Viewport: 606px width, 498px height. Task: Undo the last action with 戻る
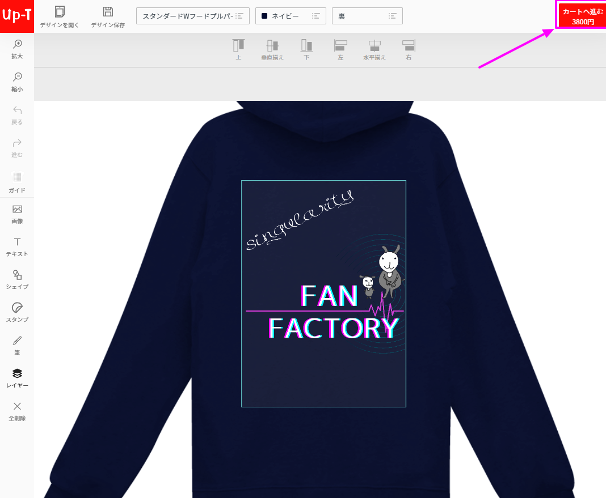point(16,114)
